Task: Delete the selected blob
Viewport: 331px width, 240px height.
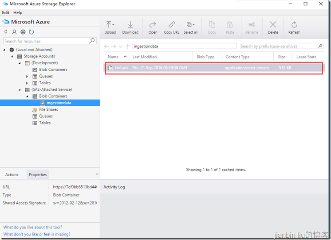Action: [273, 27]
